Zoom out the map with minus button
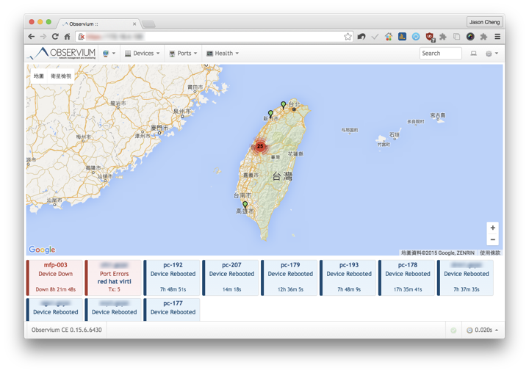Viewport: 529px width, 373px height. (493, 239)
